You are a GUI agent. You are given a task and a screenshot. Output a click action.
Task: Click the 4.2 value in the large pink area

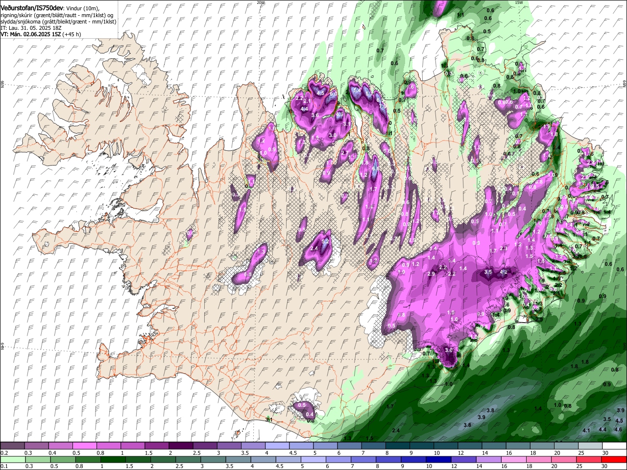tap(504, 272)
